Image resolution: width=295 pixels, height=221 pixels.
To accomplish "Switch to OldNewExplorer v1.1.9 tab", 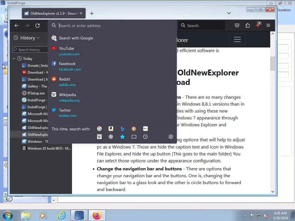I will point(54,13).
